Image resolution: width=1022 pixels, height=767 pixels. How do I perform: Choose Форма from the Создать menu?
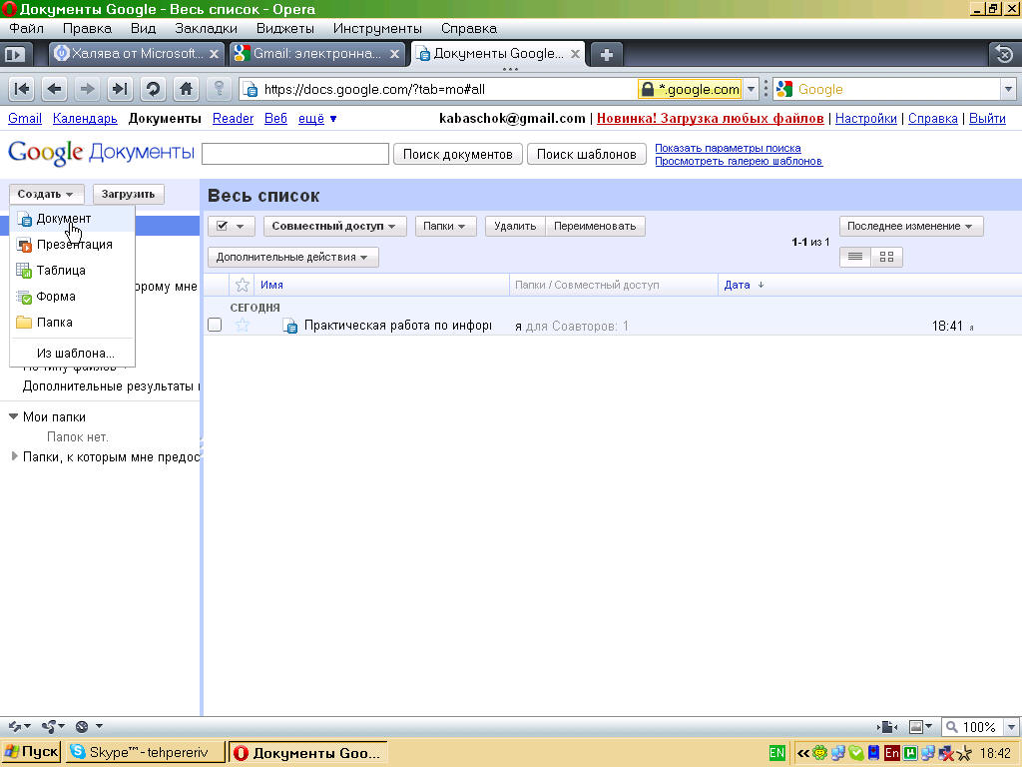[72, 297]
